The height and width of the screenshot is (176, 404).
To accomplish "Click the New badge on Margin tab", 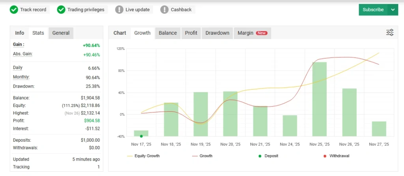I will [x=262, y=33].
